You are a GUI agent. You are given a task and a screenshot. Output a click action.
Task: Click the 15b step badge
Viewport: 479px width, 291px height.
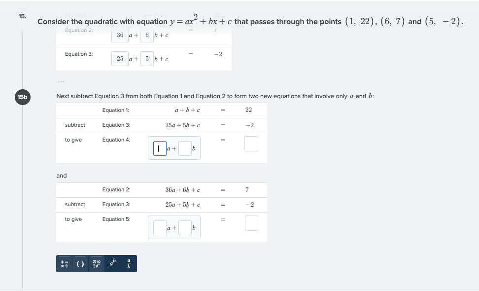point(22,97)
